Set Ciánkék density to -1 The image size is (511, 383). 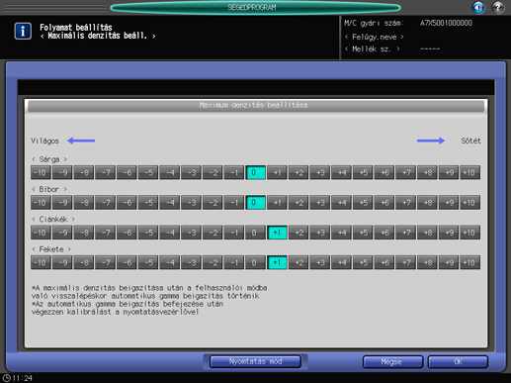click(x=234, y=233)
